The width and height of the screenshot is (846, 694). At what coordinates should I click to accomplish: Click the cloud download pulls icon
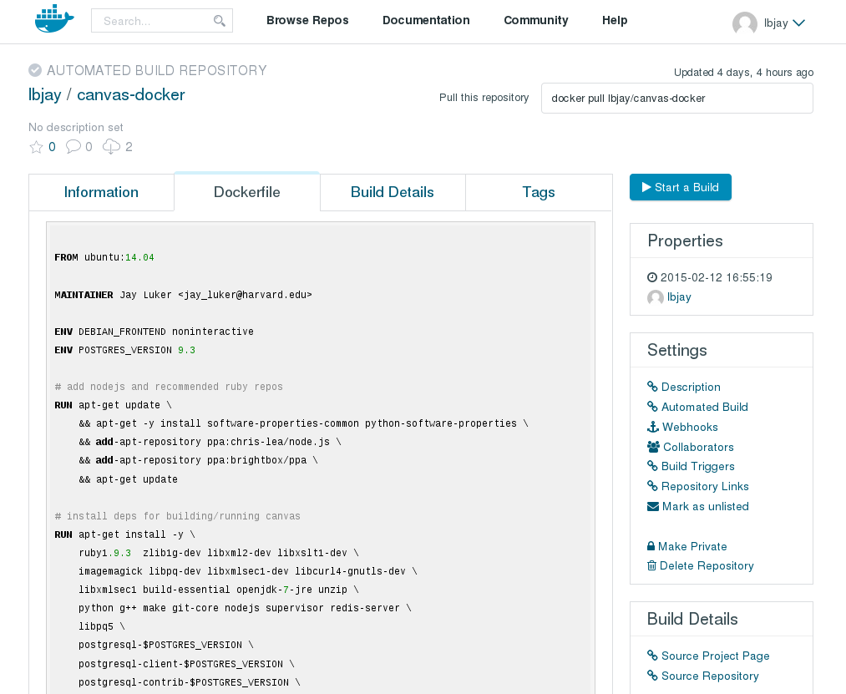111,147
